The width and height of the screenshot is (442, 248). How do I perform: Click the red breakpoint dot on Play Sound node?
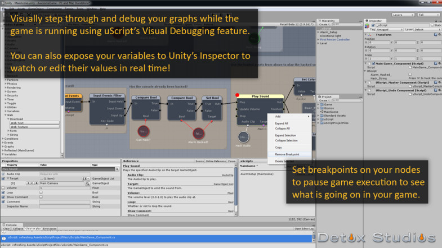[x=238, y=95]
